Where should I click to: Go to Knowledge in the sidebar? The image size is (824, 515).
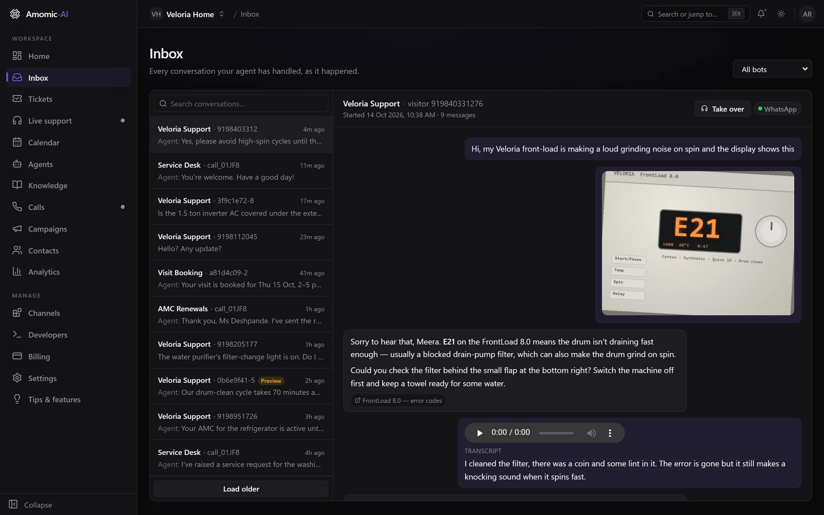coord(69,185)
